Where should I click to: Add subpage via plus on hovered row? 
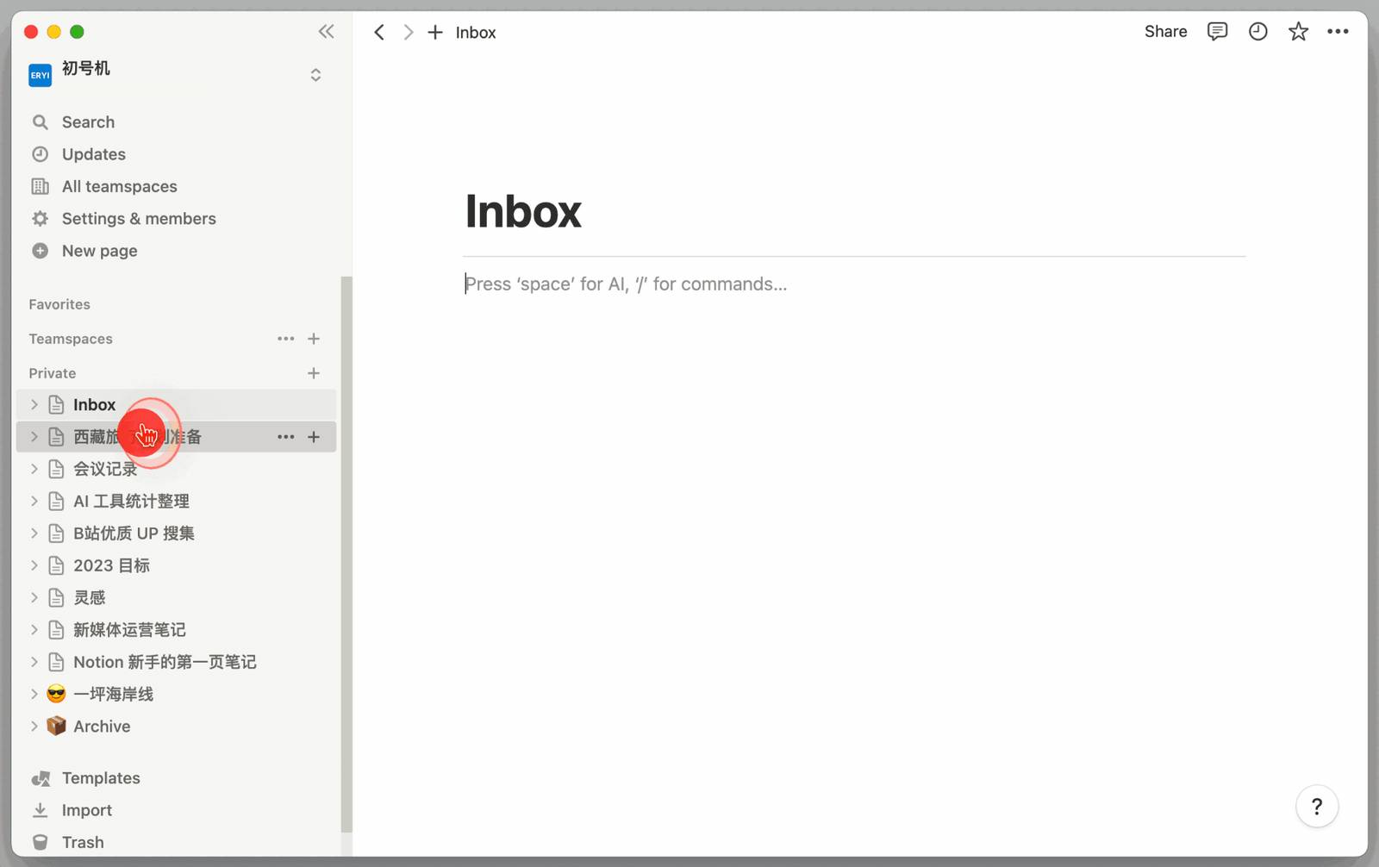tap(314, 437)
